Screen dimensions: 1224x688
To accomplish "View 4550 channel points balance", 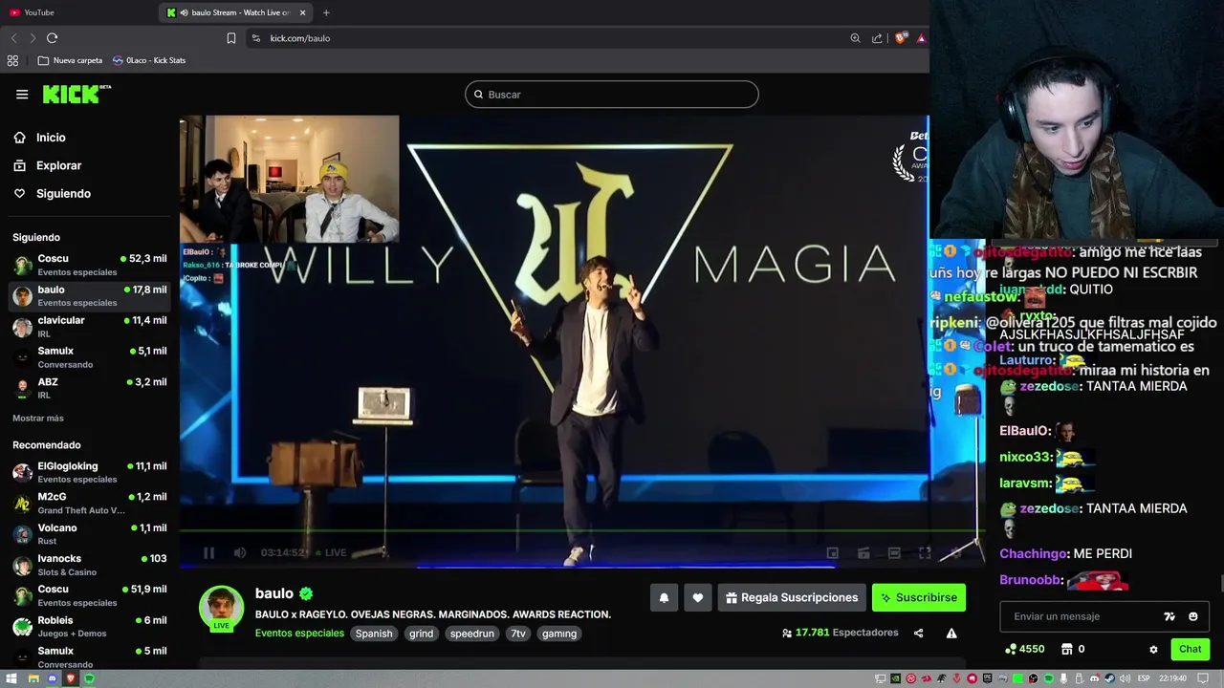I will pos(1025,649).
